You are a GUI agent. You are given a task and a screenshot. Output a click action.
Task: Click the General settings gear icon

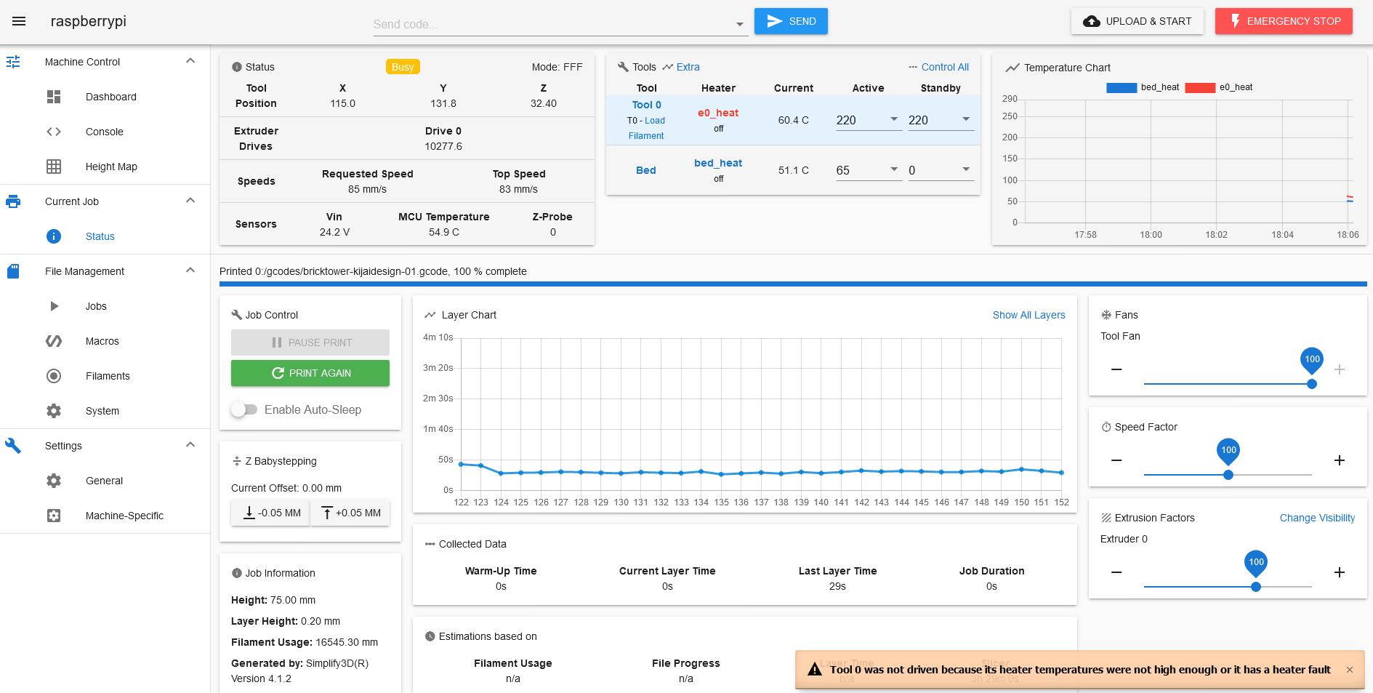pos(54,481)
